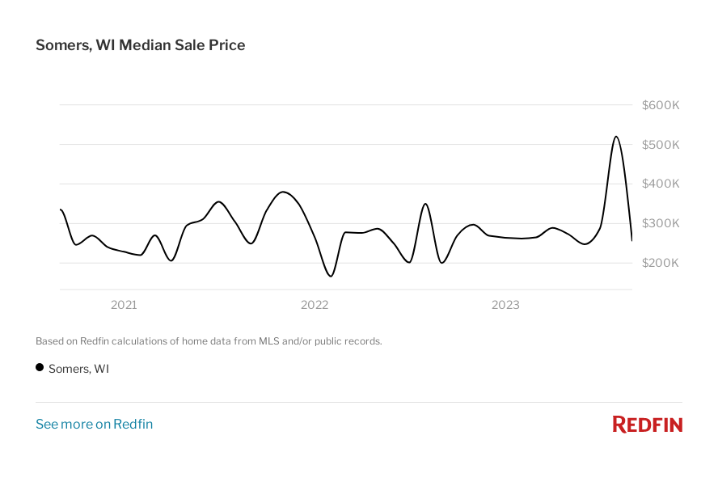This screenshot has height=482, width=718.
Task: Click the left starting point of the price line
Action: click(x=61, y=209)
